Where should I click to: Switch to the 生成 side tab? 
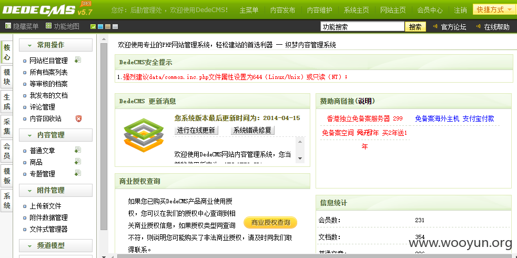coord(7,102)
